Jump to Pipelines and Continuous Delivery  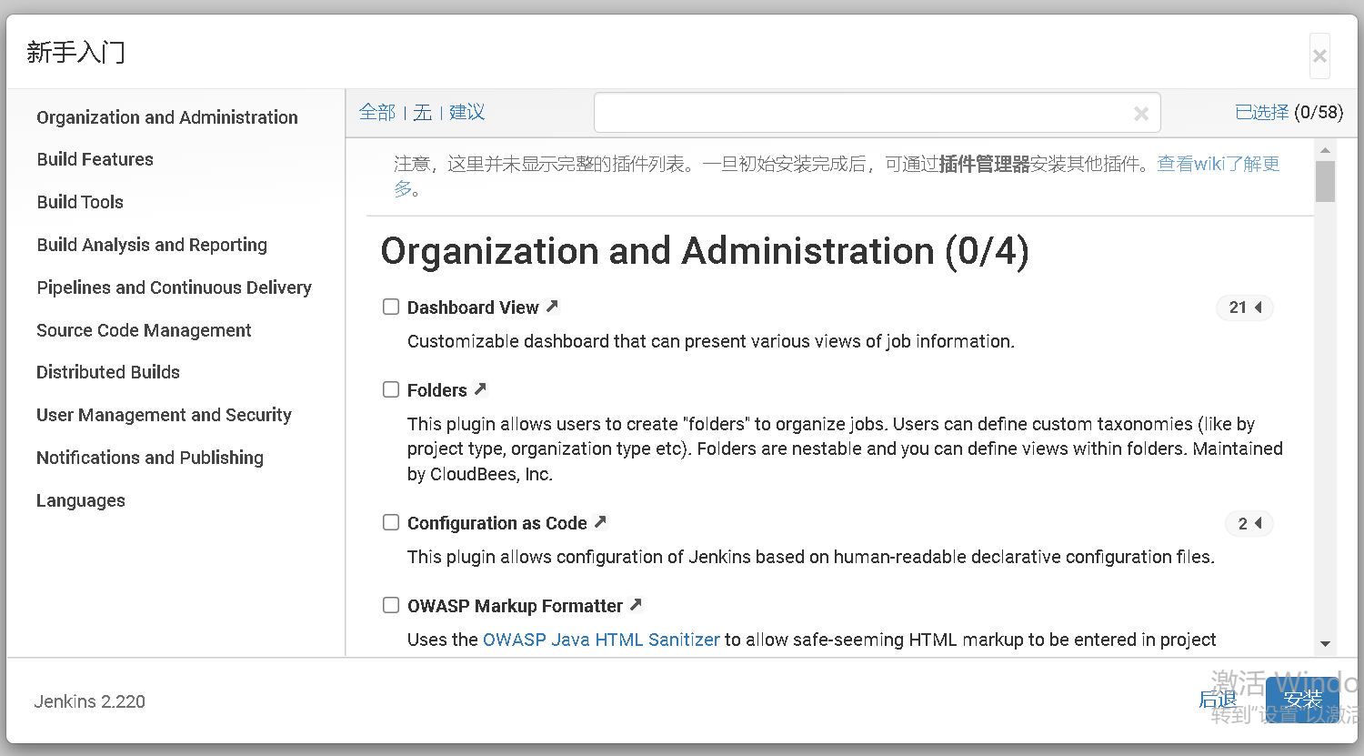(x=174, y=287)
